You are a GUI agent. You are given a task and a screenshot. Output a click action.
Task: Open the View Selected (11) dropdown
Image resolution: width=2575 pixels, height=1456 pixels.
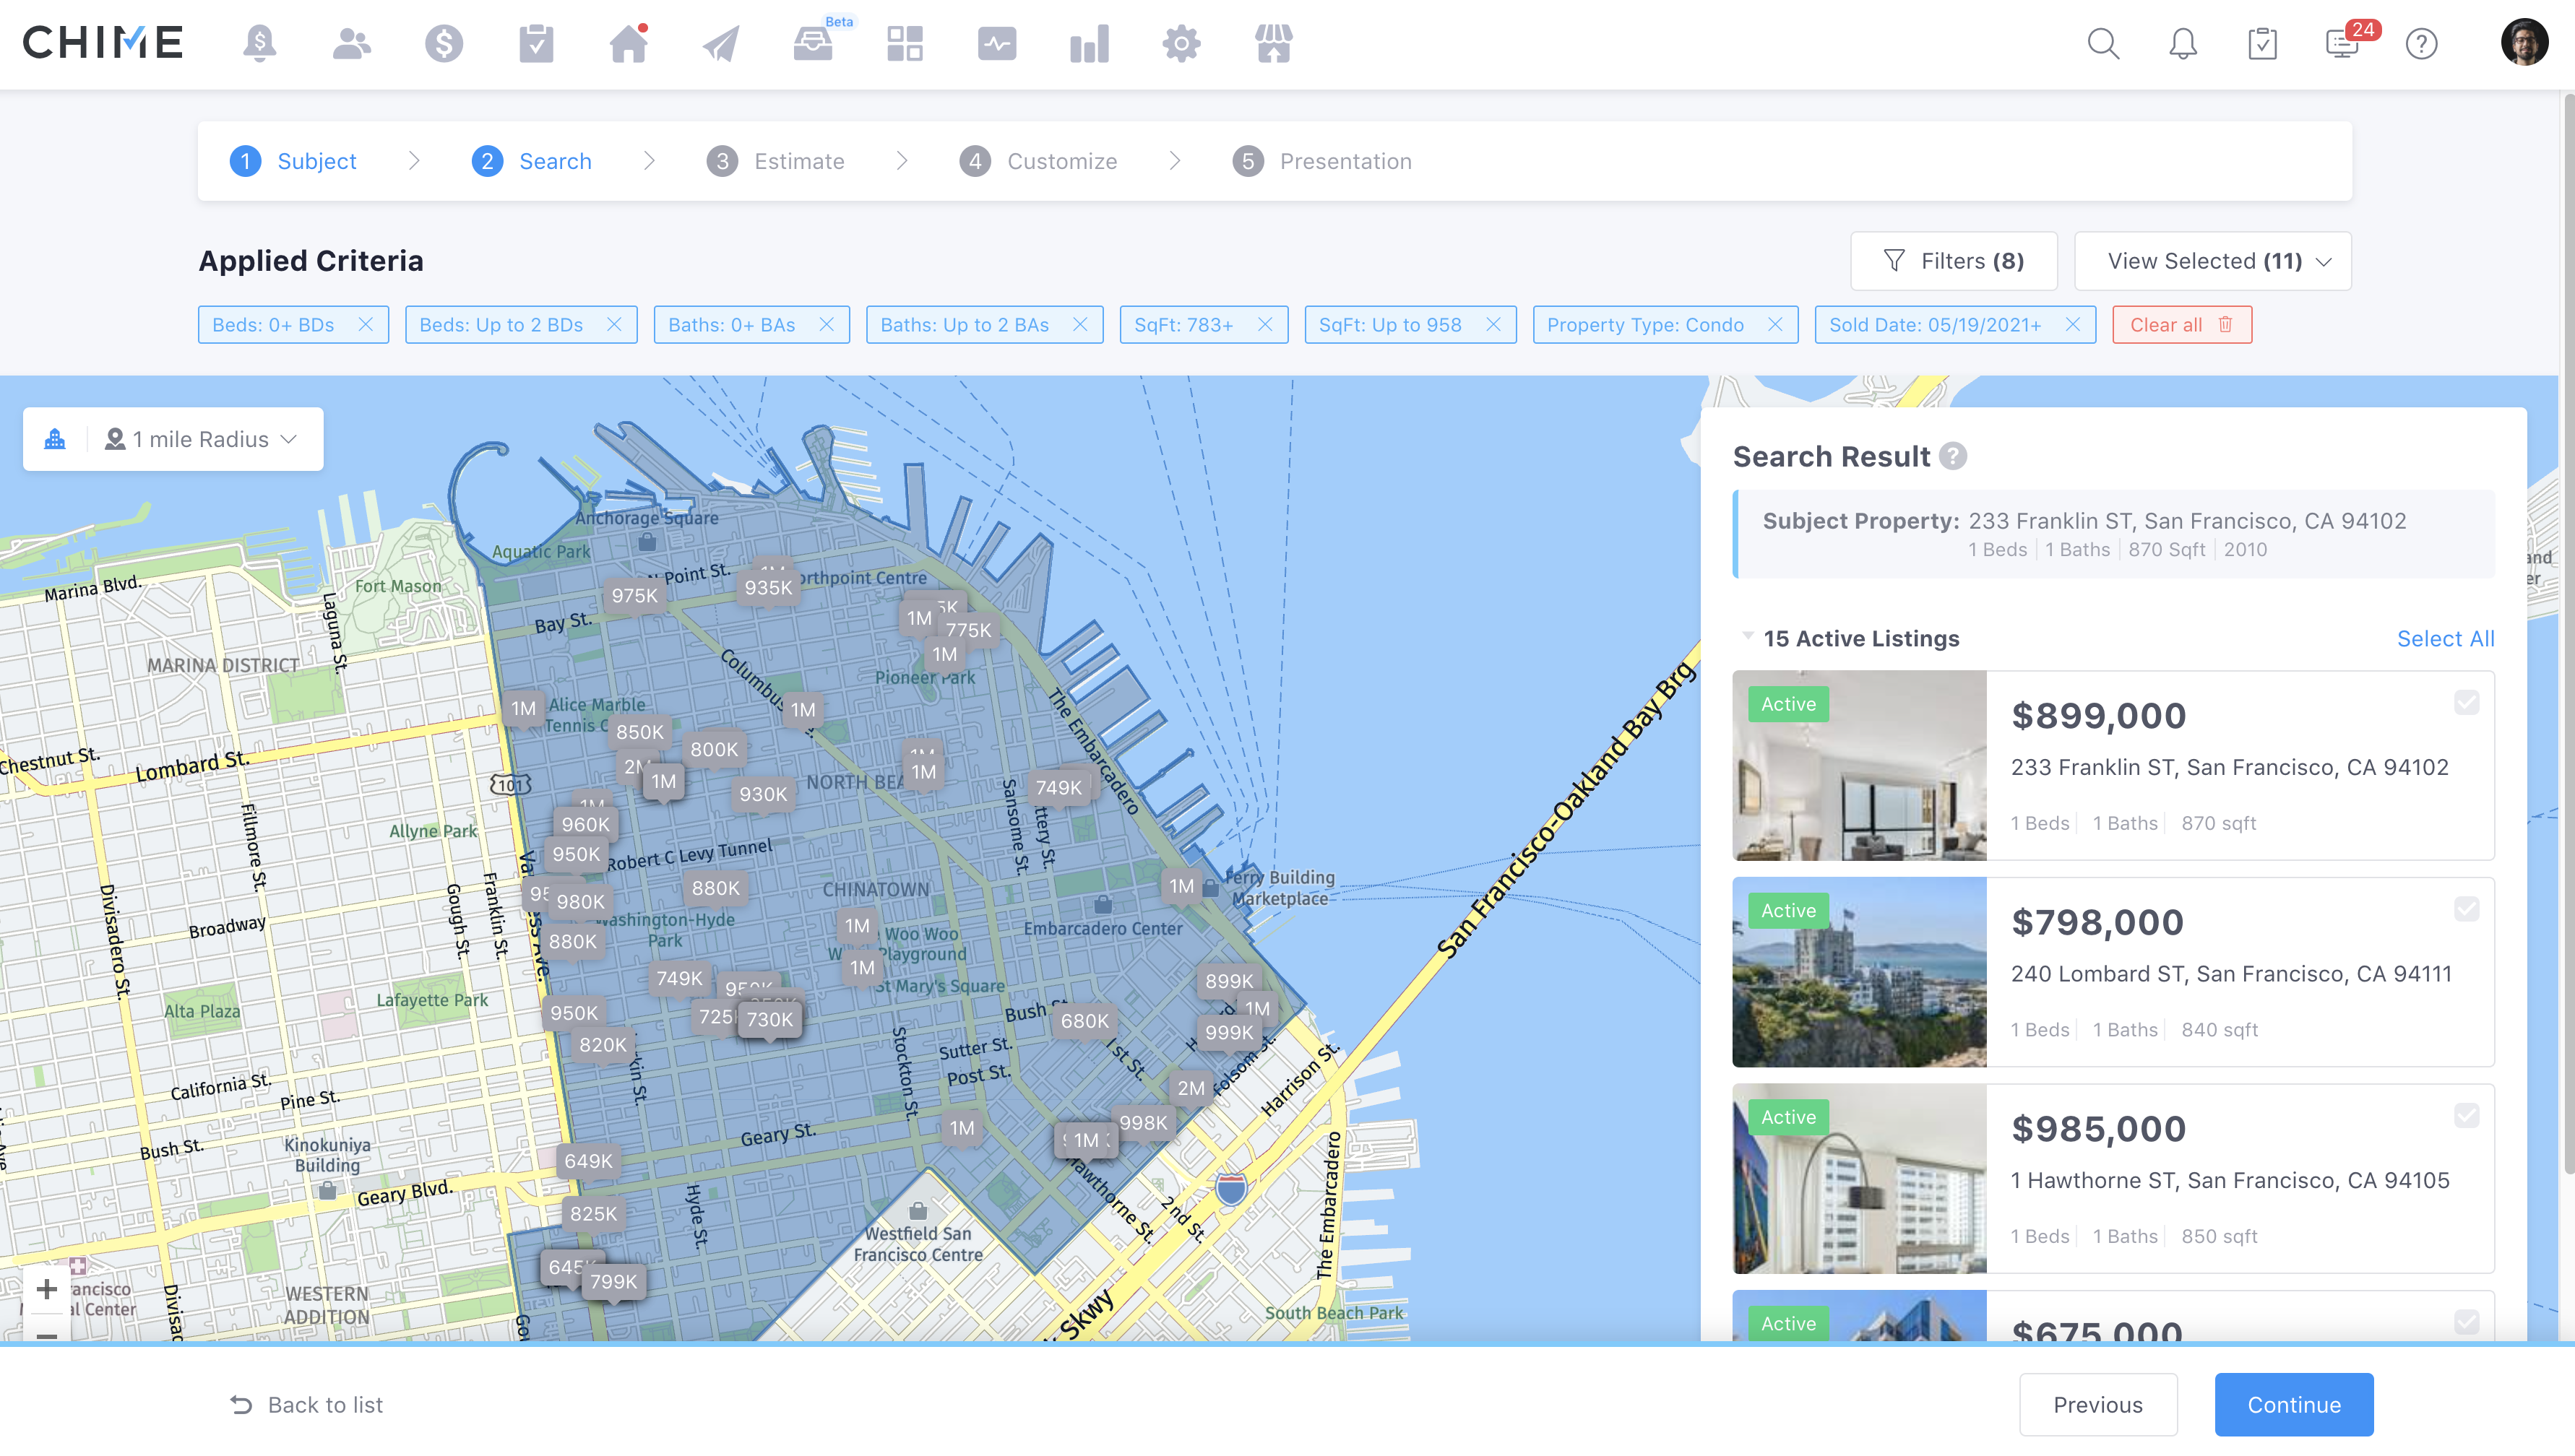tap(2212, 261)
